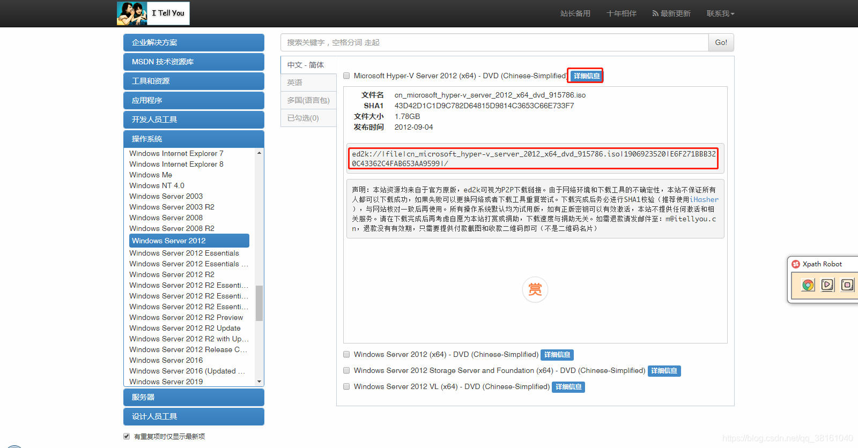Click the stop icon in Xpath Robot
858x448 pixels.
coord(847,285)
